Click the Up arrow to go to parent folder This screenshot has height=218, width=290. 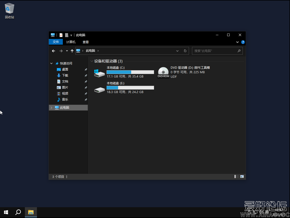(72, 51)
